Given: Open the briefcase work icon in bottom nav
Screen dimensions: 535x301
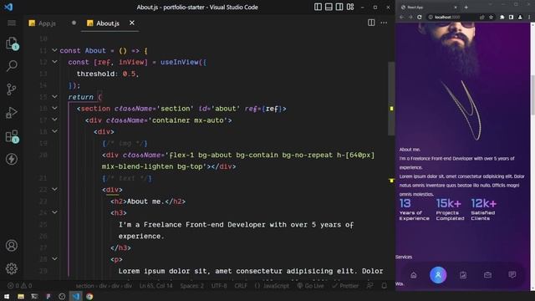Looking at the screenshot, I should (487, 275).
